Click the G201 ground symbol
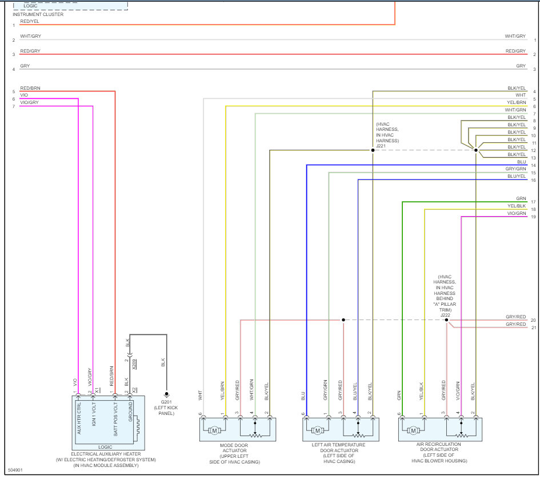This screenshot has width=540, height=479. pos(167,394)
